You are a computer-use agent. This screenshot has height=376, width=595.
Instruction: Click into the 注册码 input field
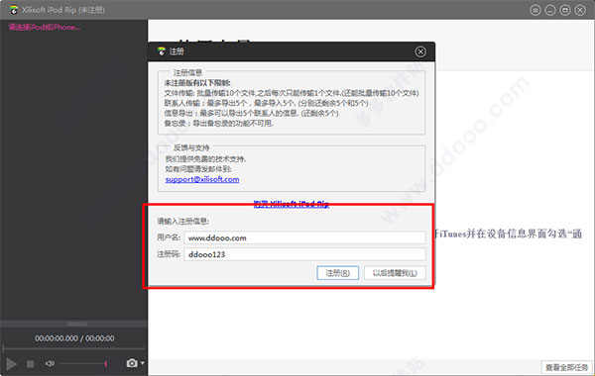pos(304,254)
